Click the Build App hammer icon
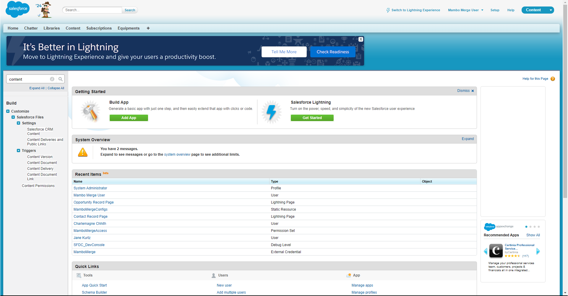This screenshot has width=568, height=296. 90,111
